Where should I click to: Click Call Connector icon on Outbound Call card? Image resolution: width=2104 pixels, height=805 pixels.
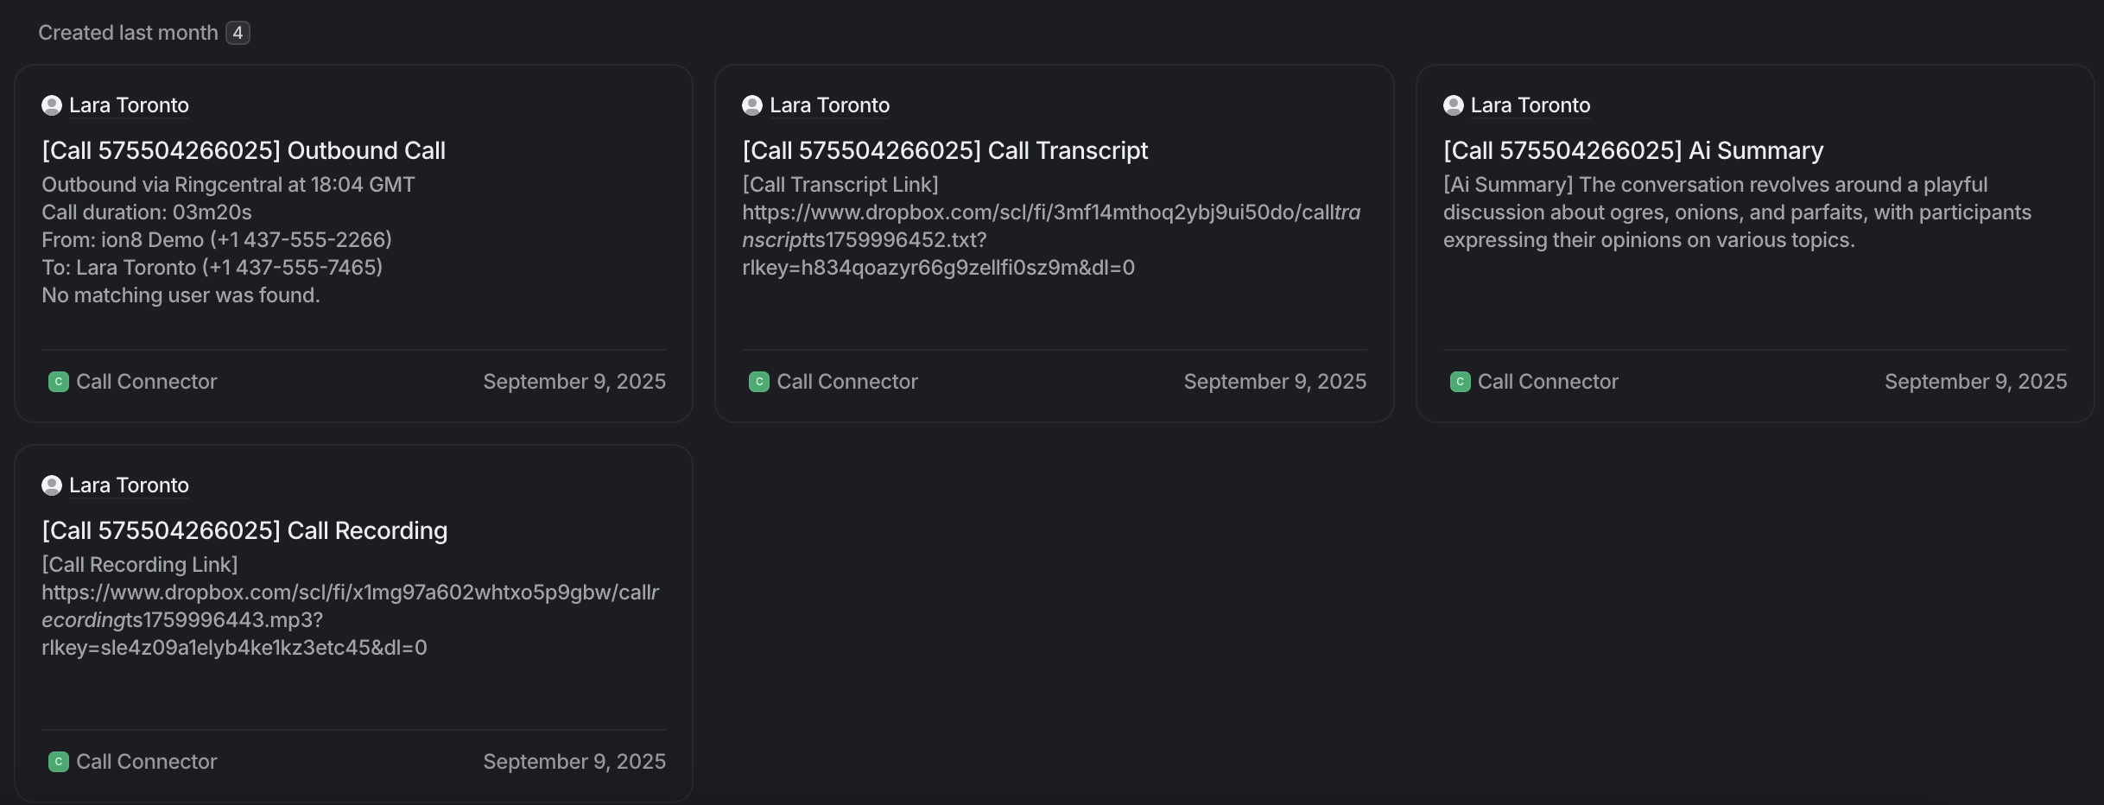pos(59,382)
